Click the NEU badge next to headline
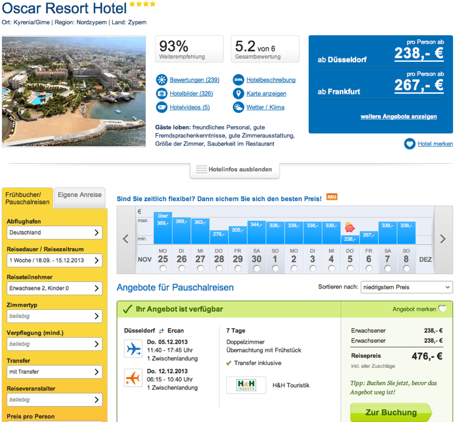This screenshot has width=455, height=422. pos(332,197)
